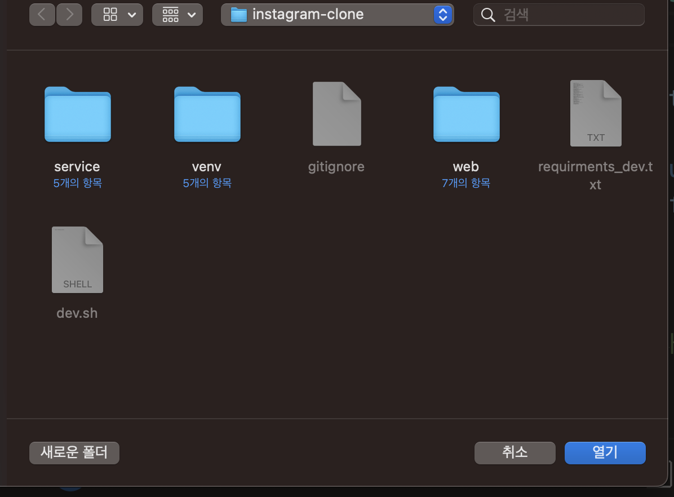Cancel the dialog with 취소
Viewport: 674px width, 497px height.
tap(515, 452)
